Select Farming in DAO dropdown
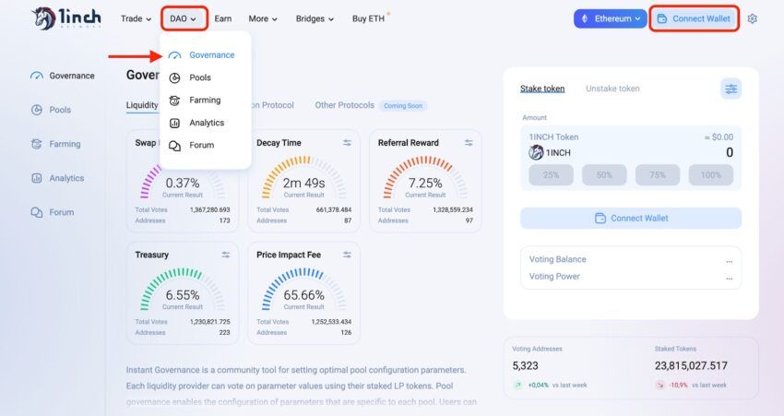This screenshot has height=416, width=784. (x=205, y=100)
